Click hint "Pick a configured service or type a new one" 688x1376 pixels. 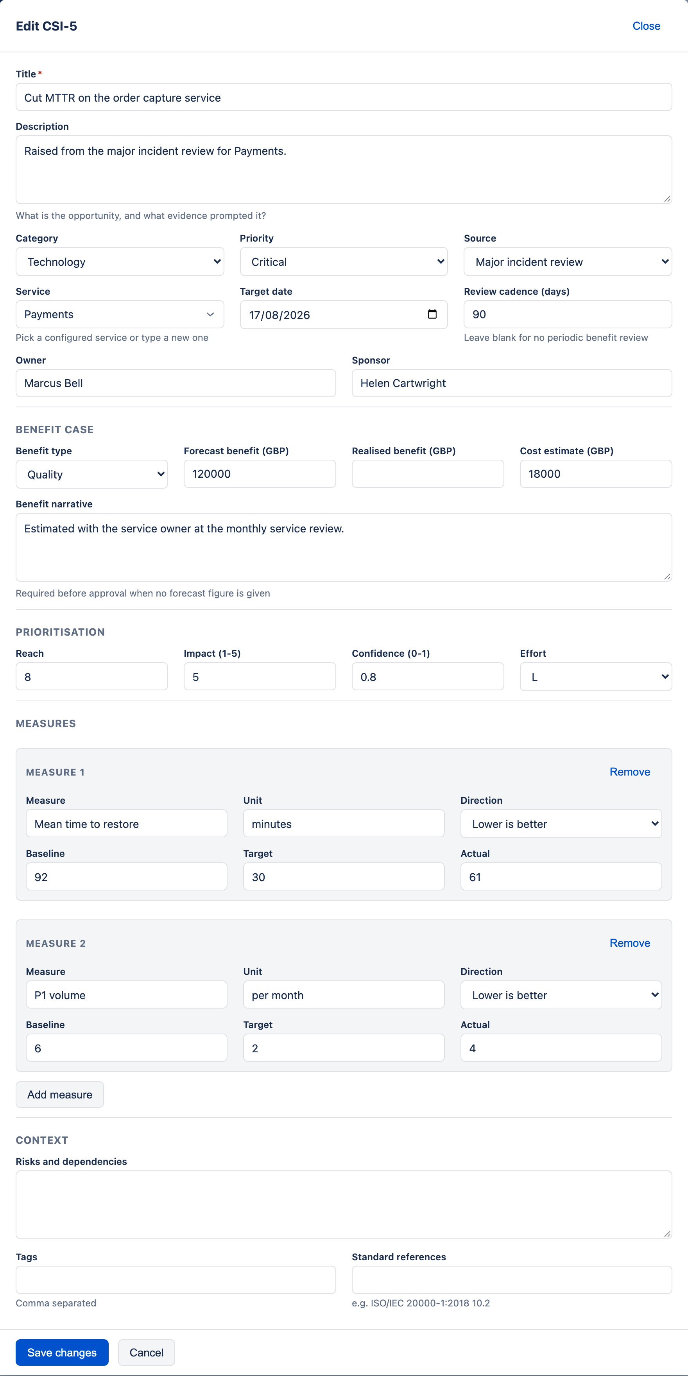112,338
